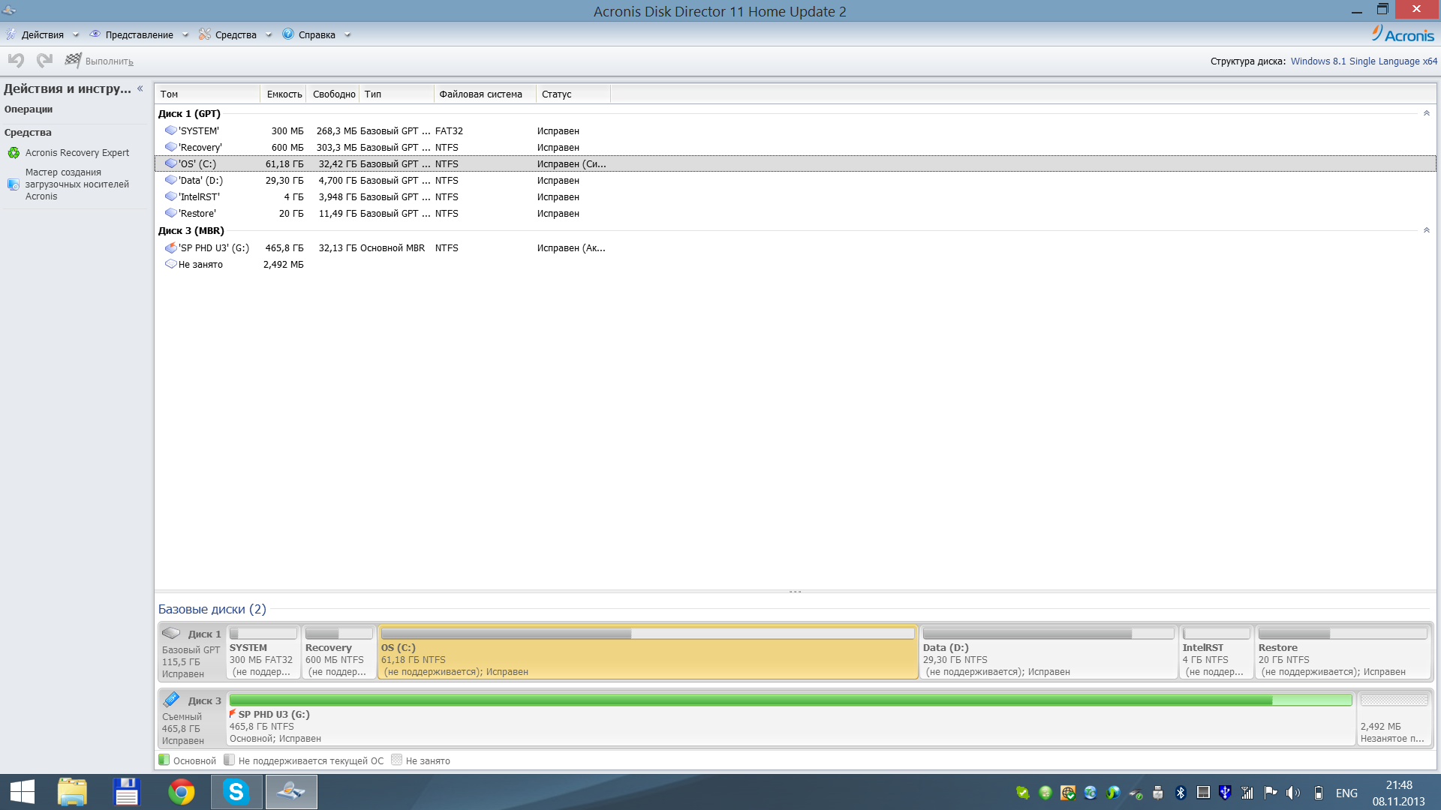Click the pane splitter handle above Базовые диски
This screenshot has width=1441, height=810.
[795, 592]
